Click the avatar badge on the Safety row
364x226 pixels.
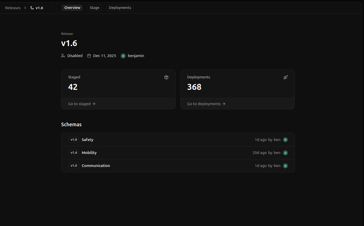[x=285, y=140]
